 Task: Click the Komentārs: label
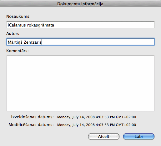point(18,51)
